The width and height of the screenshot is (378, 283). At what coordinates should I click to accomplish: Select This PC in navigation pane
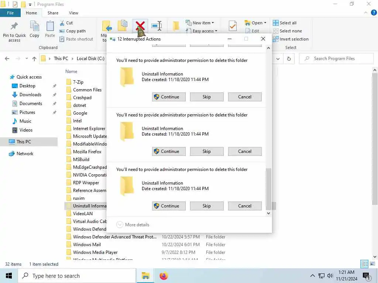[28, 142]
